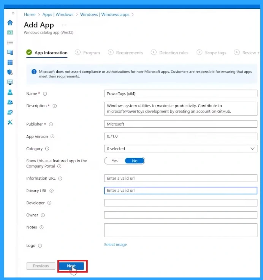Open the Category dropdown
Viewport: 263px width, 280px height.
181,149
